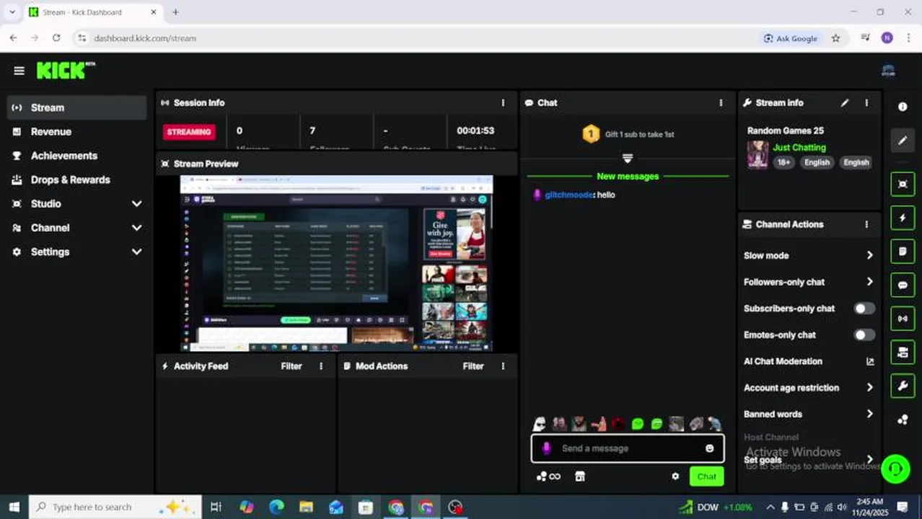922x519 pixels.
Task: Click the infinity points icon below chat
Action: 548,476
